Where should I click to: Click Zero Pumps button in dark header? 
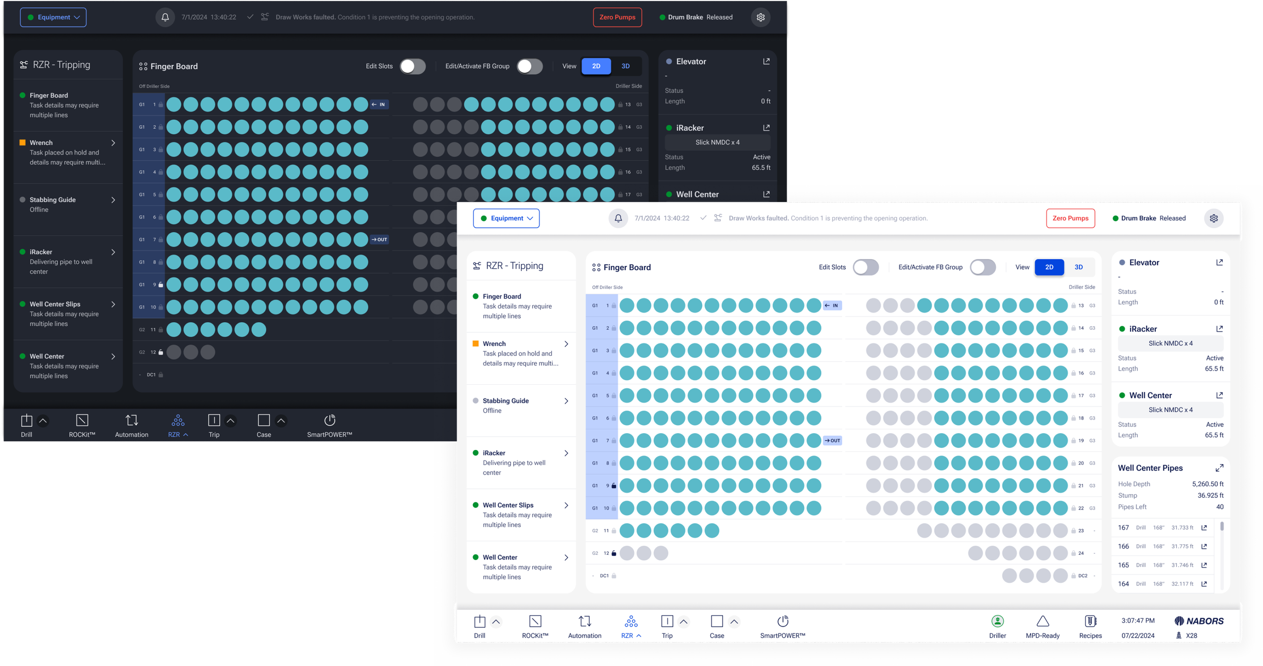[617, 17]
